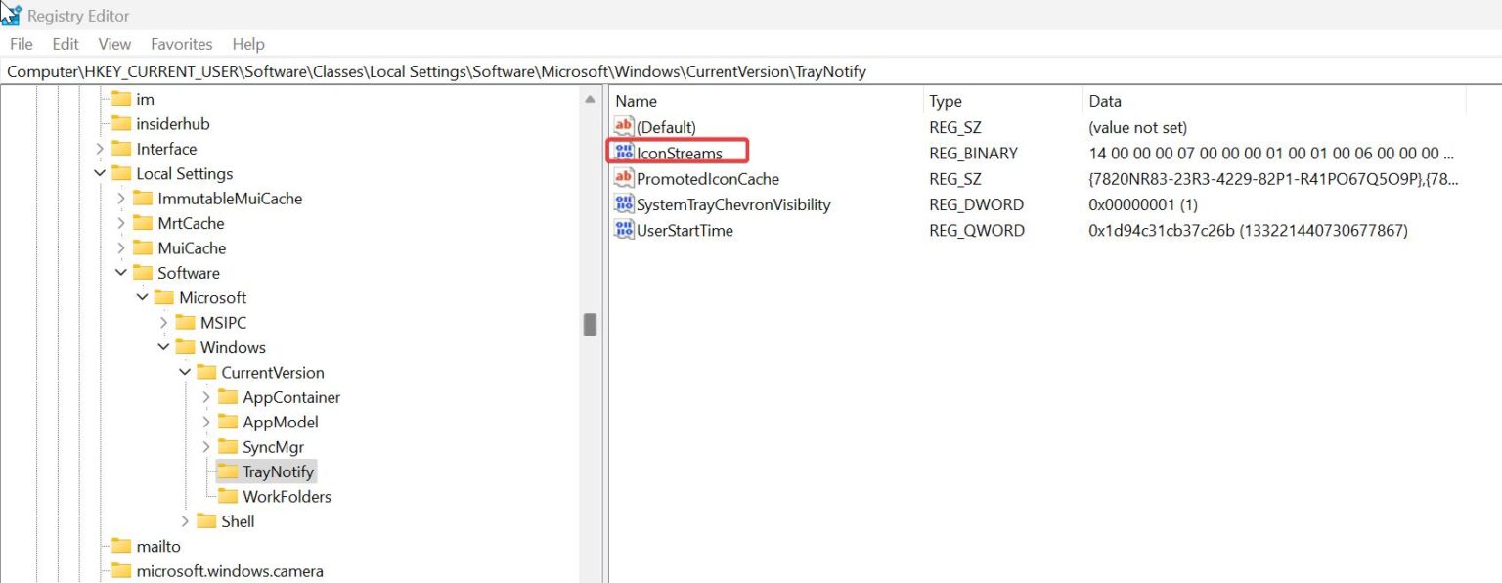Click the PromotedIconCache string value icon
This screenshot has height=583, width=1502.
pyautogui.click(x=623, y=179)
